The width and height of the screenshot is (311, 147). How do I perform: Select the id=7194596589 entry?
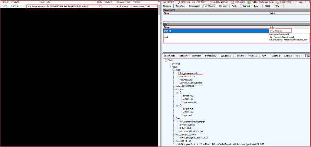pyautogui.click(x=187, y=125)
